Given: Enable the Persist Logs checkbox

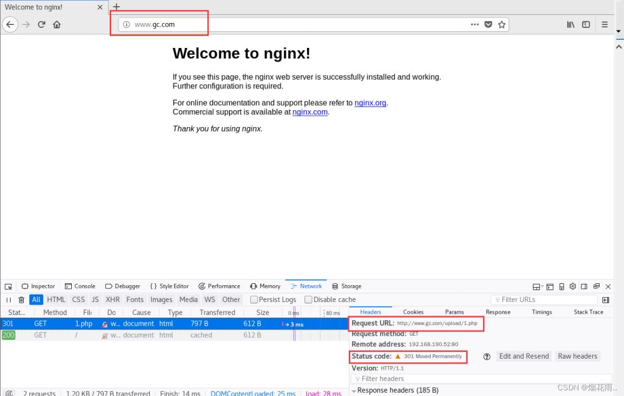Looking at the screenshot, I should [253, 299].
